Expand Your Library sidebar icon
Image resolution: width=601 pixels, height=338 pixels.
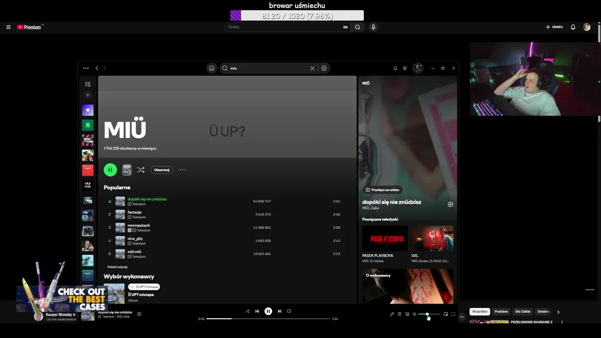click(x=88, y=84)
